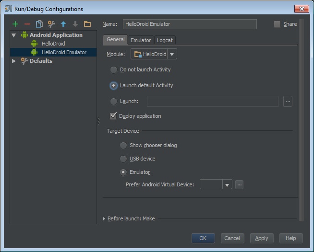Select the HelloDroid Emulator configuration
This screenshot has height=252, width=314.
click(53, 52)
